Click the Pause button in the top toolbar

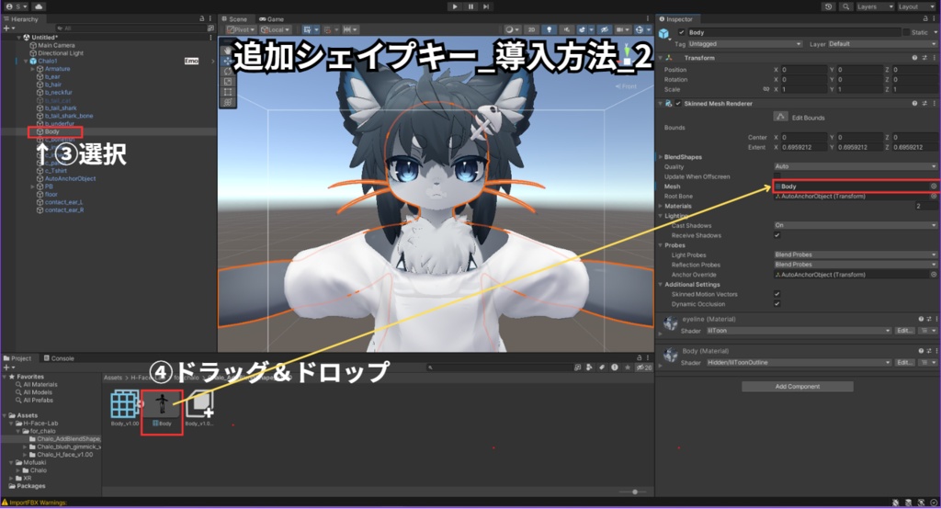tap(470, 6)
